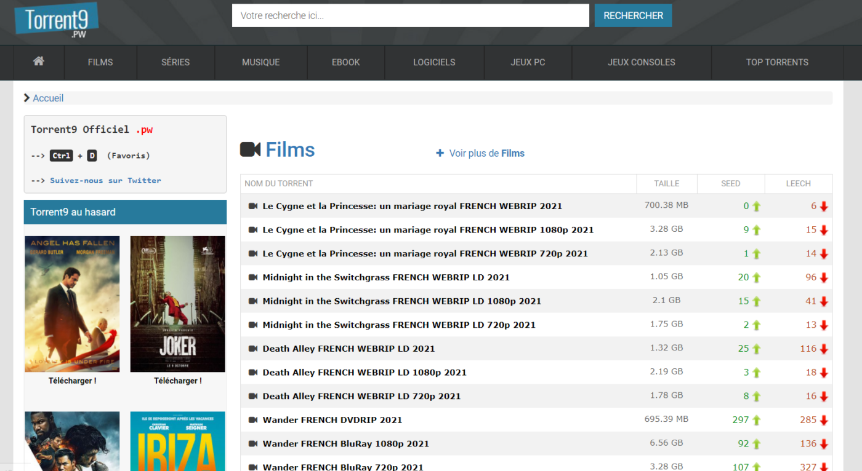Open Wander FRENCH BluRay 1080p 2021 torrent

pyautogui.click(x=346, y=443)
